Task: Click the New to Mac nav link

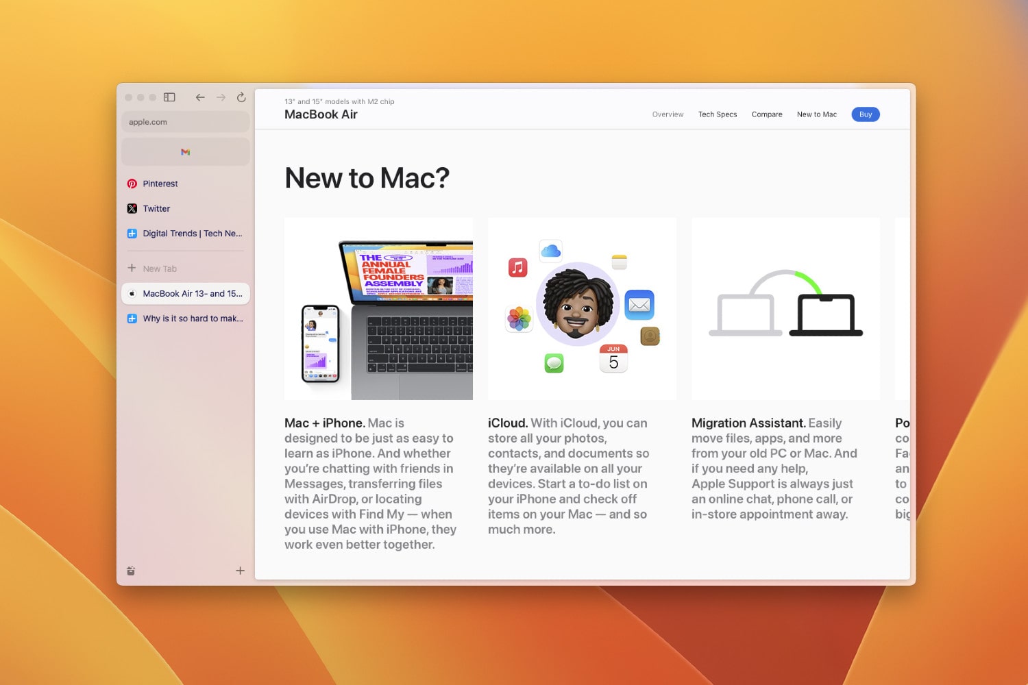Action: [x=817, y=114]
